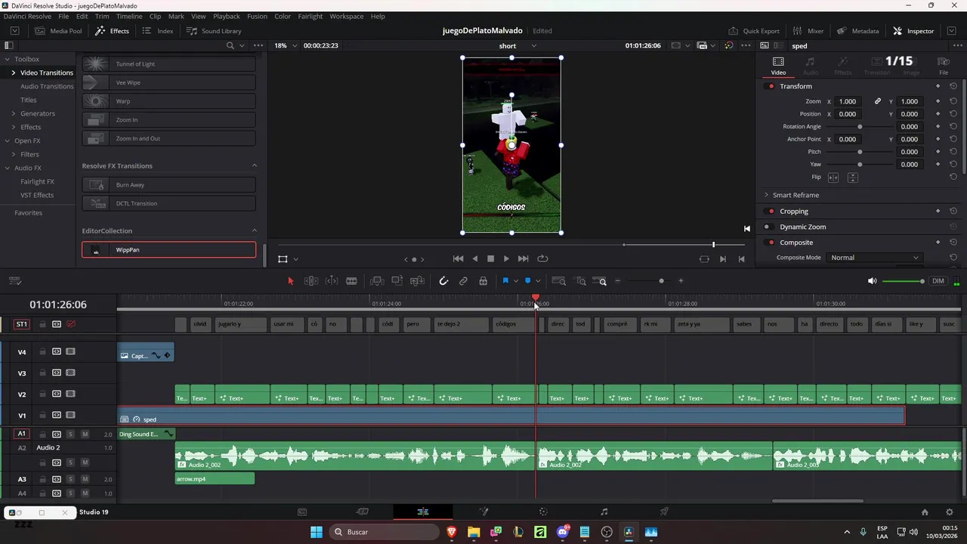Open the Brave browser taskbar icon

pyautogui.click(x=452, y=532)
